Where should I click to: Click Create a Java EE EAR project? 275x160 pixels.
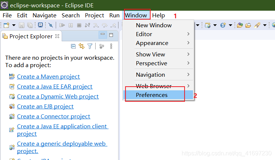click(x=55, y=87)
